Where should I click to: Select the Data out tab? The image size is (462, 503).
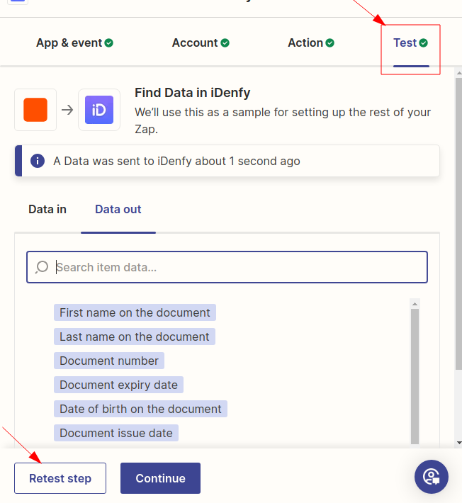(x=118, y=209)
